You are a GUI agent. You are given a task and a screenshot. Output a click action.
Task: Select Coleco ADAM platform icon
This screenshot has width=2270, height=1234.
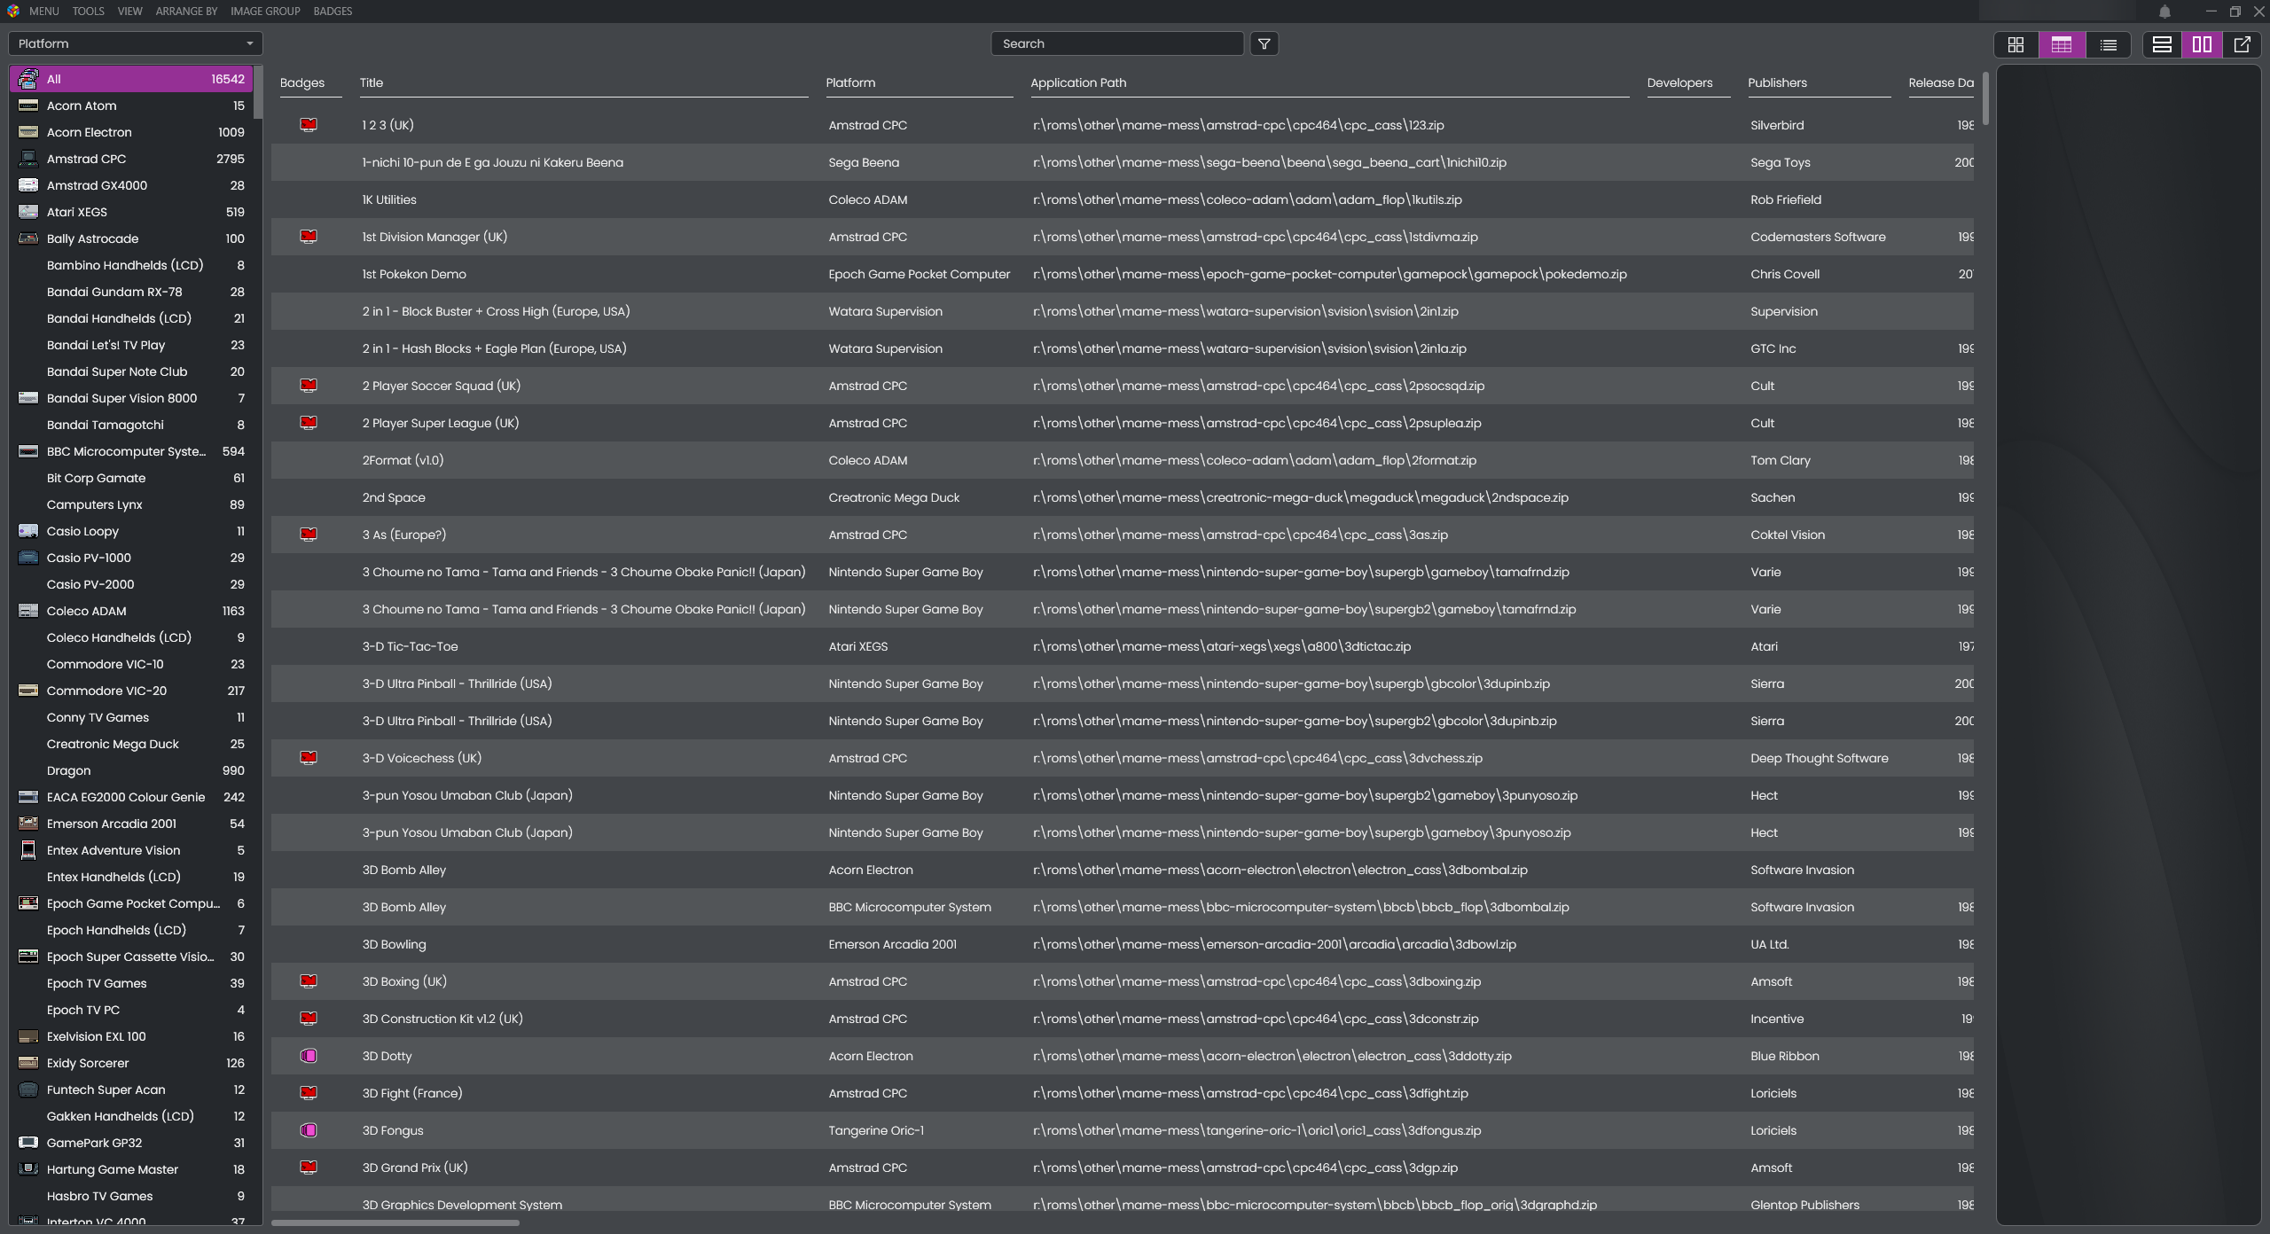point(28,611)
